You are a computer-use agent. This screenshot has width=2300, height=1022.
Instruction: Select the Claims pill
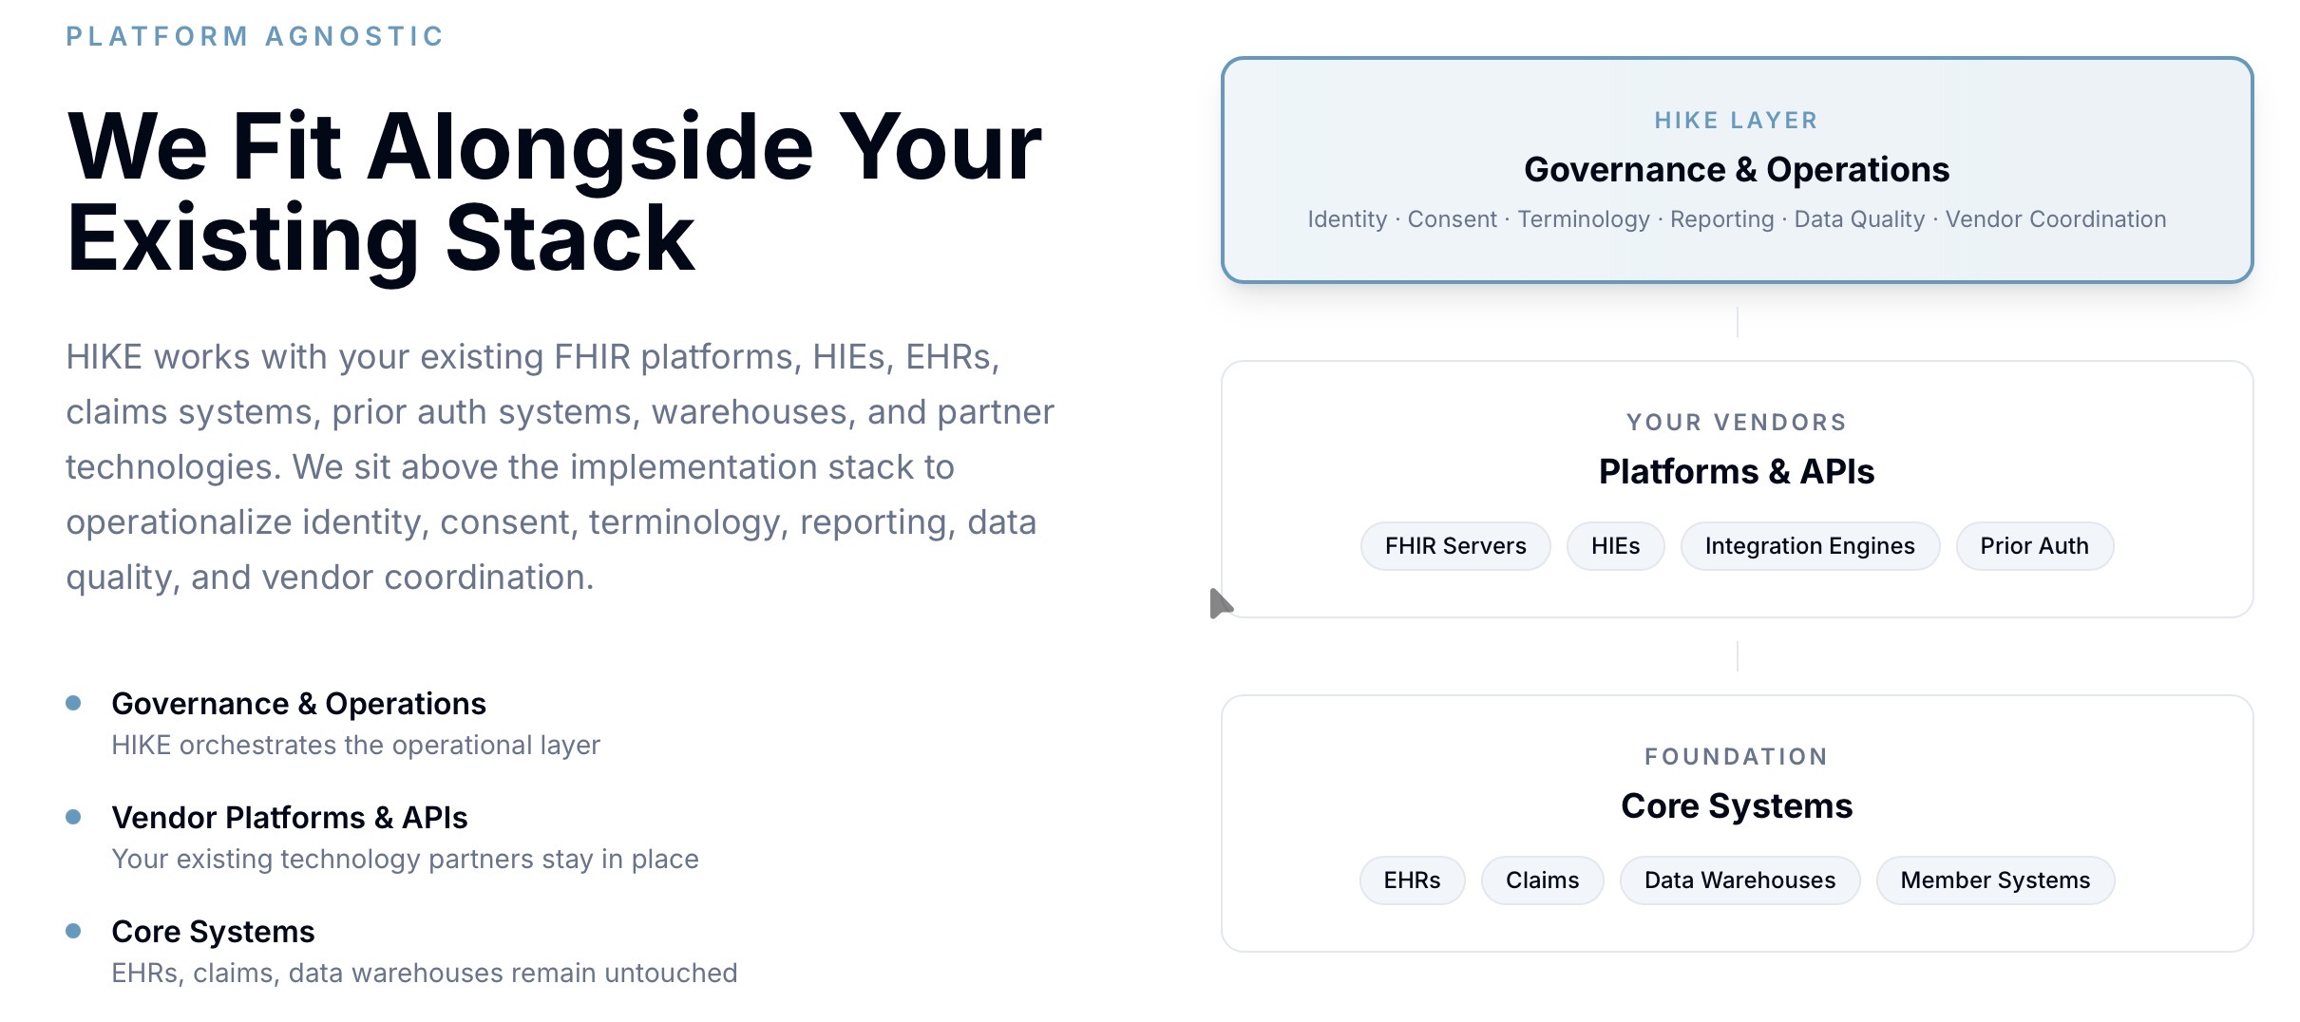[1542, 880]
